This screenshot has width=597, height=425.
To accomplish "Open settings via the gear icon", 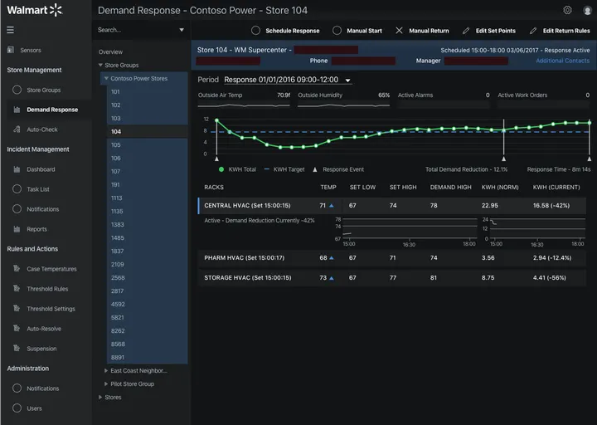I will pyautogui.click(x=567, y=10).
